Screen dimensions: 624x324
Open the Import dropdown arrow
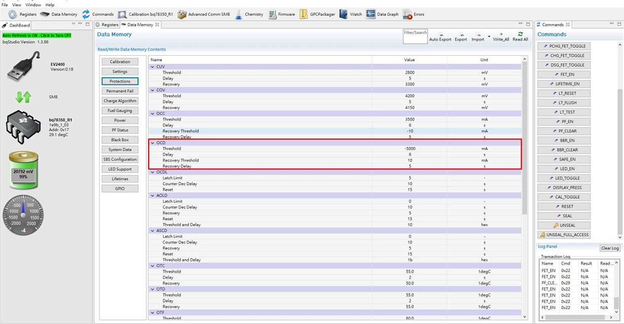click(489, 37)
